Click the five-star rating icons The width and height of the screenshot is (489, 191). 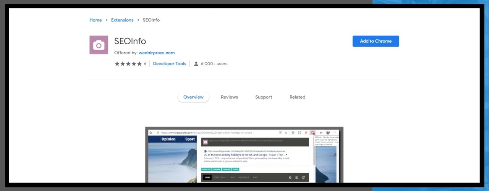tap(128, 64)
